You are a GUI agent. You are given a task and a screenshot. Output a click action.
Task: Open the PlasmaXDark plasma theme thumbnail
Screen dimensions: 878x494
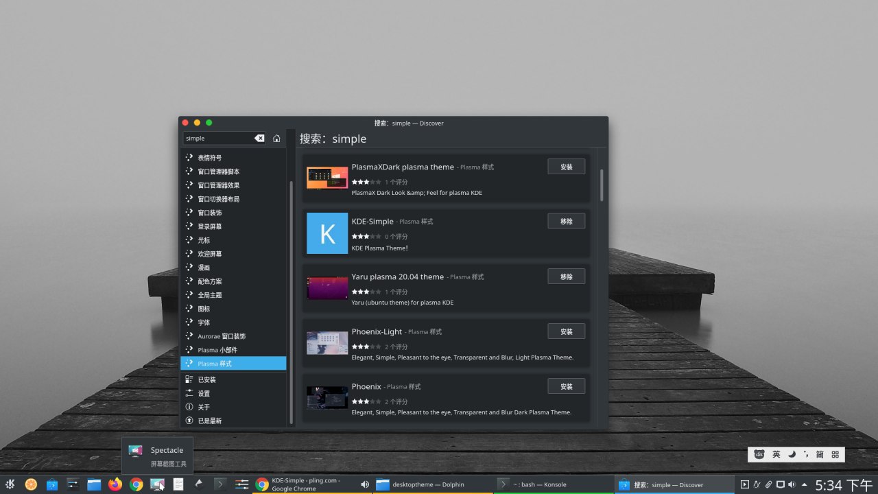(327, 178)
